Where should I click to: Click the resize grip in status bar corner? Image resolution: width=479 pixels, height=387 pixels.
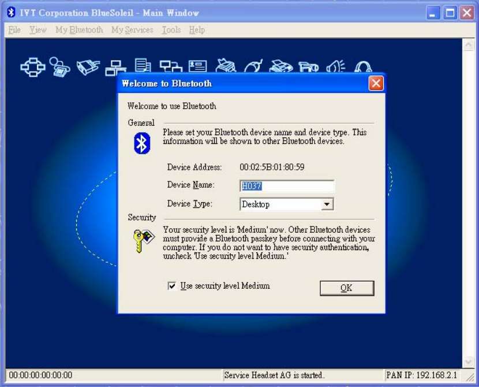tap(469, 377)
